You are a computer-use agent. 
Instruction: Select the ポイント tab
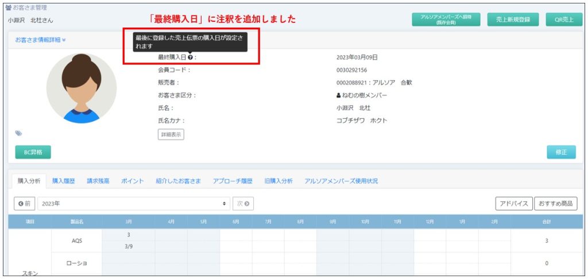[133, 181]
